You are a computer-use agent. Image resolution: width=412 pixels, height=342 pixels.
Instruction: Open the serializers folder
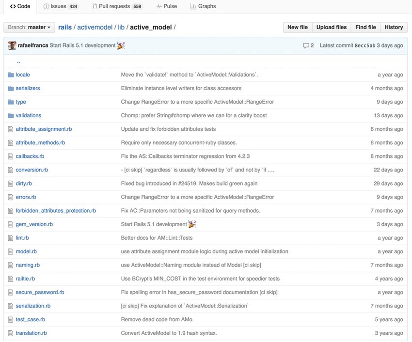pos(28,88)
